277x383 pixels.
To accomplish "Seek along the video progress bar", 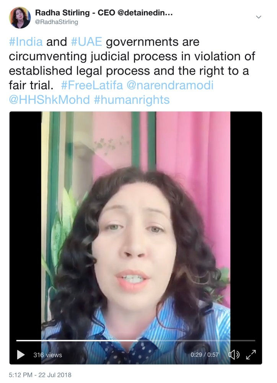I will [x=136, y=340].
